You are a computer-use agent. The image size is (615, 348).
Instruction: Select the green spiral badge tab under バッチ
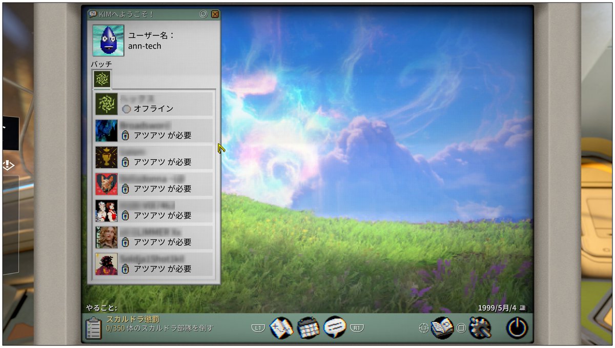point(101,79)
